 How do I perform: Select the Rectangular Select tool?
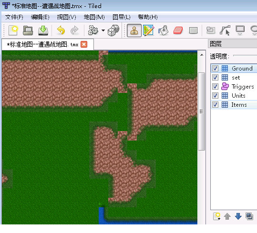coord(193,30)
